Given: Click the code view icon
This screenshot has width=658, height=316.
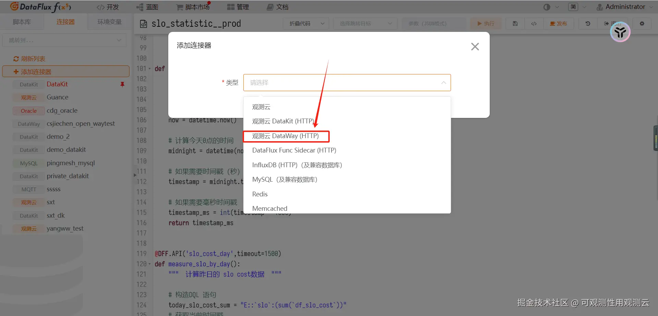Looking at the screenshot, I should pos(534,23).
